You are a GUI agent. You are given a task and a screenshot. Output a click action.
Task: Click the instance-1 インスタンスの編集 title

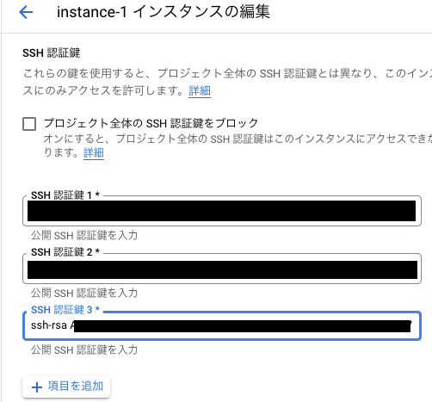(164, 12)
